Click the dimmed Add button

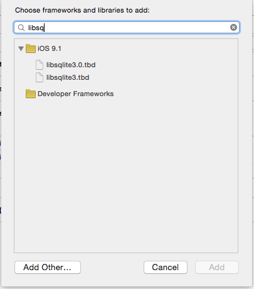217,267
